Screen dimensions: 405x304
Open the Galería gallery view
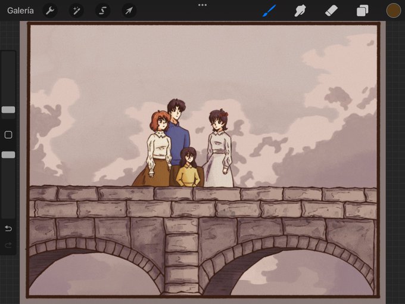click(20, 11)
